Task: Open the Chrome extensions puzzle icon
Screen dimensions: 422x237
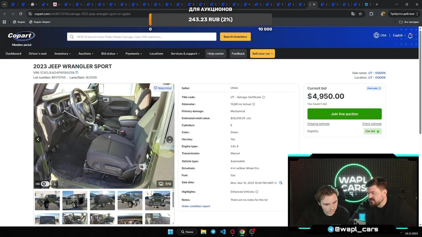Action: pos(371,14)
